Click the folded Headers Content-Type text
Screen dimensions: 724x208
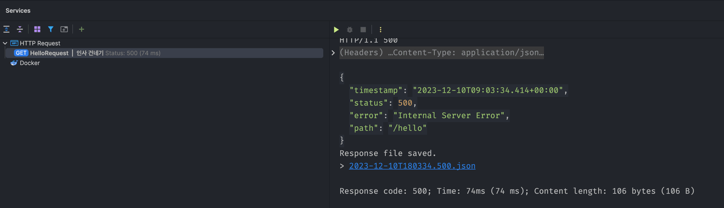(x=441, y=53)
